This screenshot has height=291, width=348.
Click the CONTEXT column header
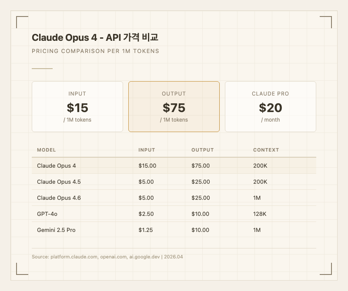click(x=266, y=150)
